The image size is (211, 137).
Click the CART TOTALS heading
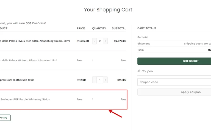click(x=147, y=28)
